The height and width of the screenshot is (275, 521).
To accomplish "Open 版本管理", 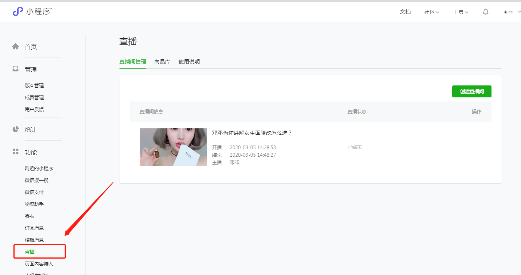I will (x=34, y=85).
